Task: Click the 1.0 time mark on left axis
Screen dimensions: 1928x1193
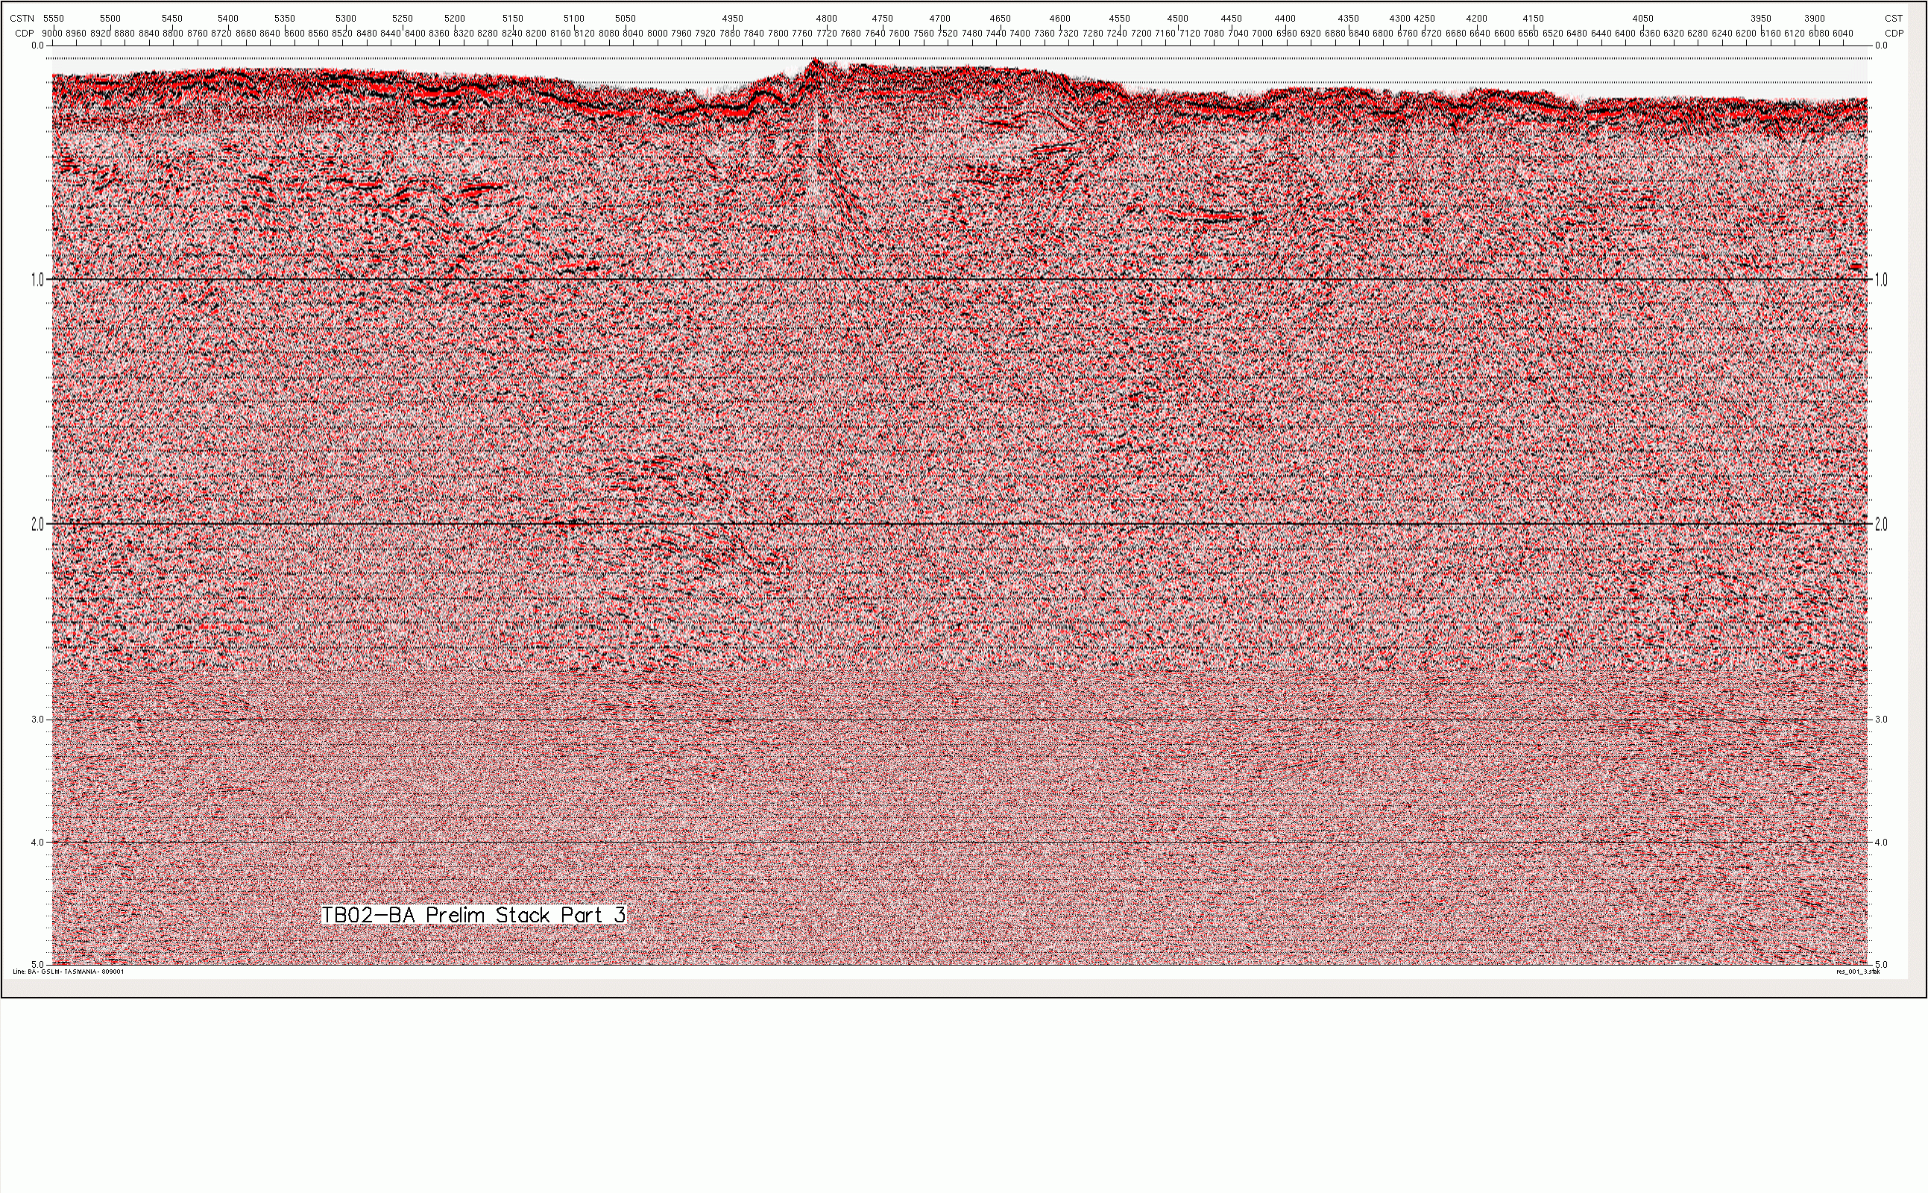Action: pyautogui.click(x=37, y=280)
